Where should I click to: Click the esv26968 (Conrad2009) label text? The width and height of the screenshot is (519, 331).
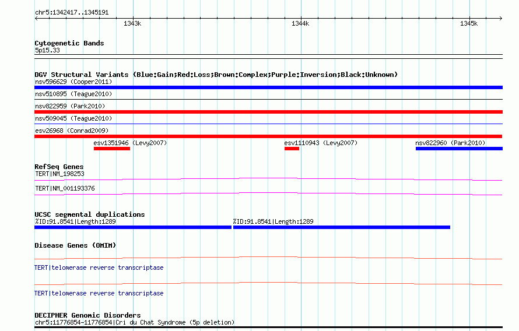[72, 131]
